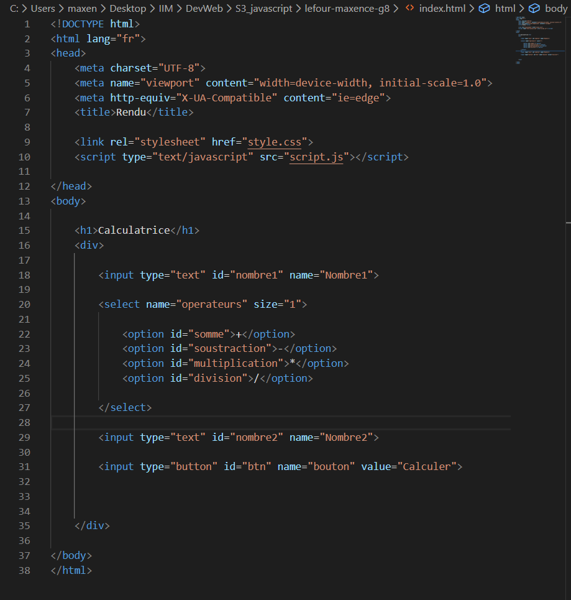
Task: Open the Users breadcrumb folder
Action: click(x=43, y=9)
